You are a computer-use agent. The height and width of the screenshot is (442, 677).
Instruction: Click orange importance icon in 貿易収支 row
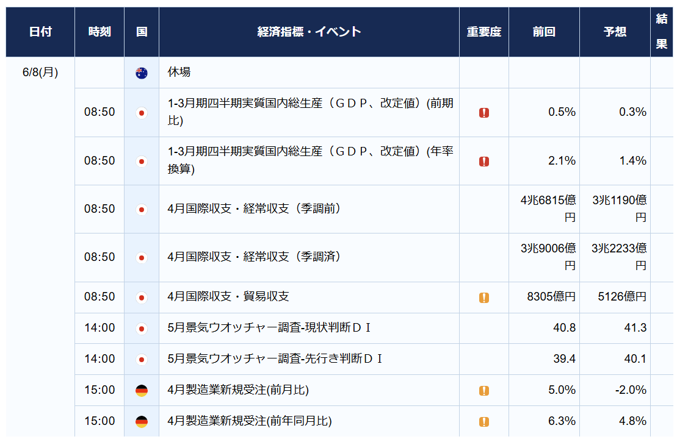(x=484, y=298)
